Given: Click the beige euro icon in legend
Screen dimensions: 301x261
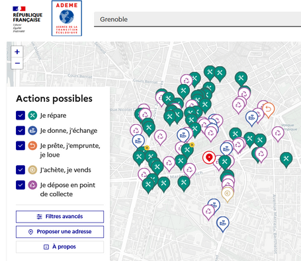Looking at the screenshot, I should coord(32,170).
